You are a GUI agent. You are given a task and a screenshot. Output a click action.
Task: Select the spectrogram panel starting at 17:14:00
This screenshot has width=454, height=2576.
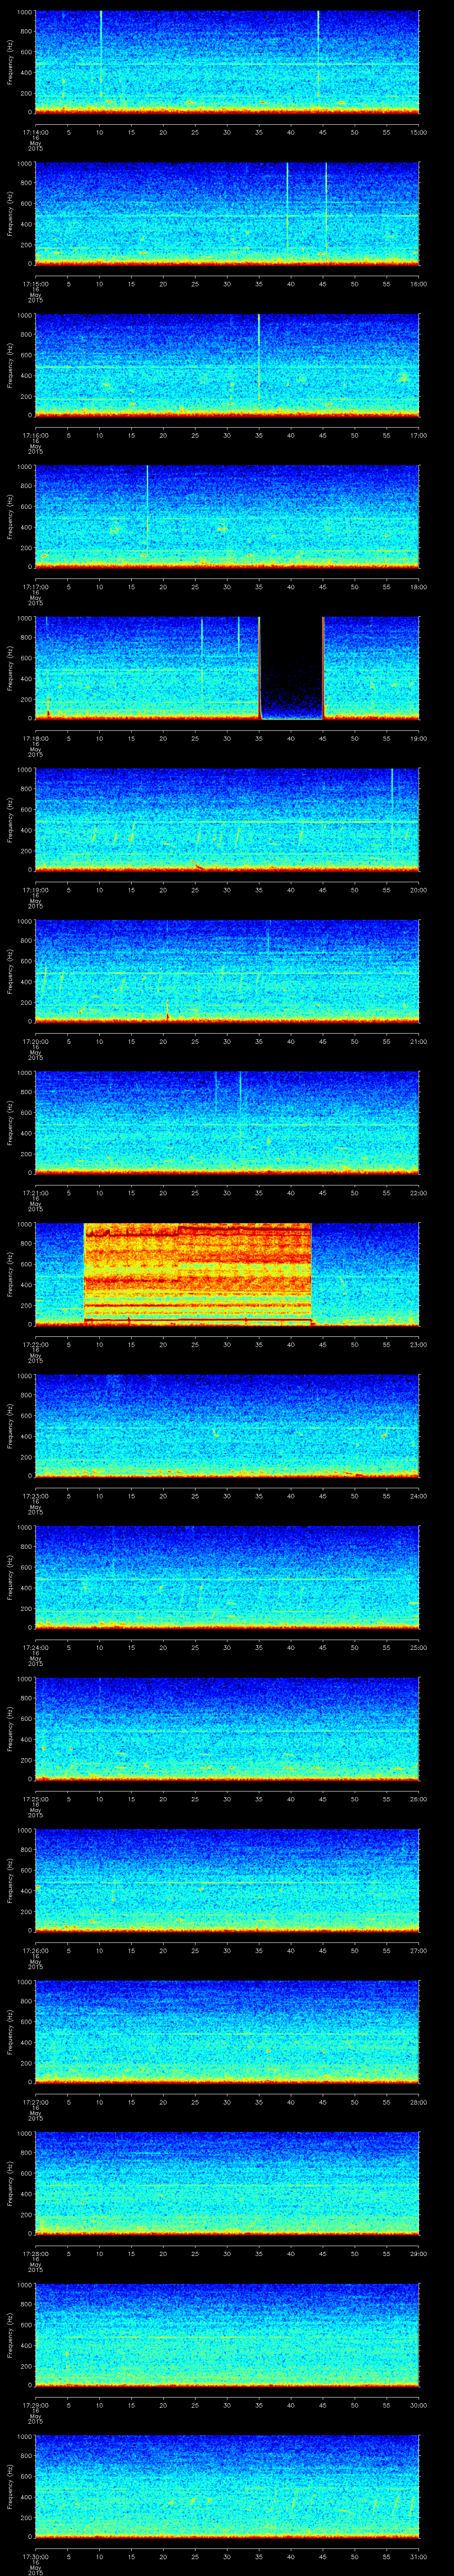click(227, 63)
